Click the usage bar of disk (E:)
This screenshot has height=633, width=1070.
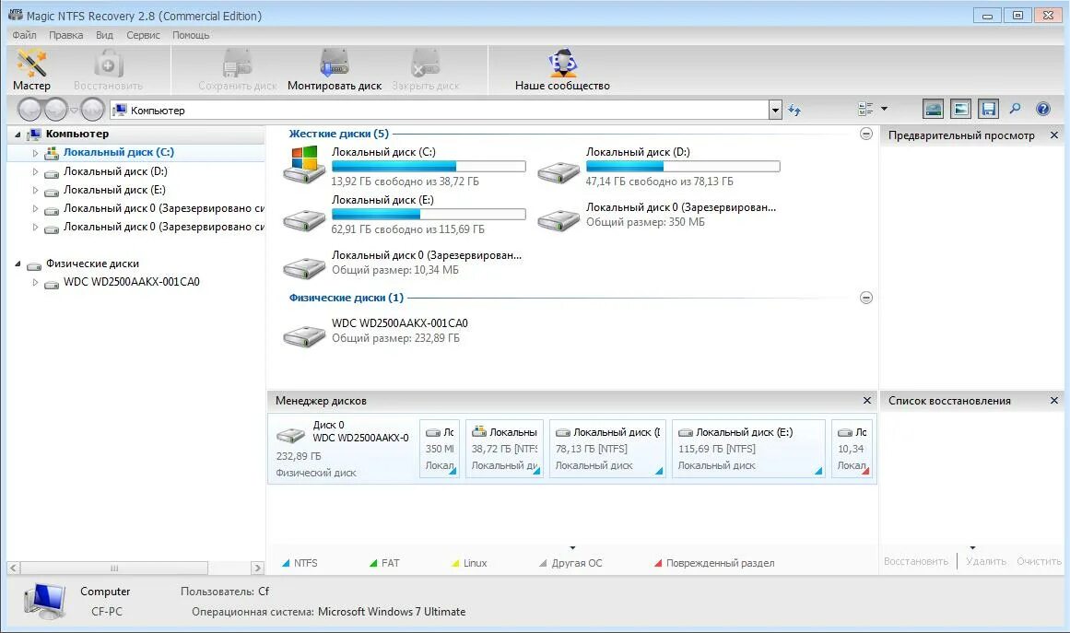[x=429, y=214]
